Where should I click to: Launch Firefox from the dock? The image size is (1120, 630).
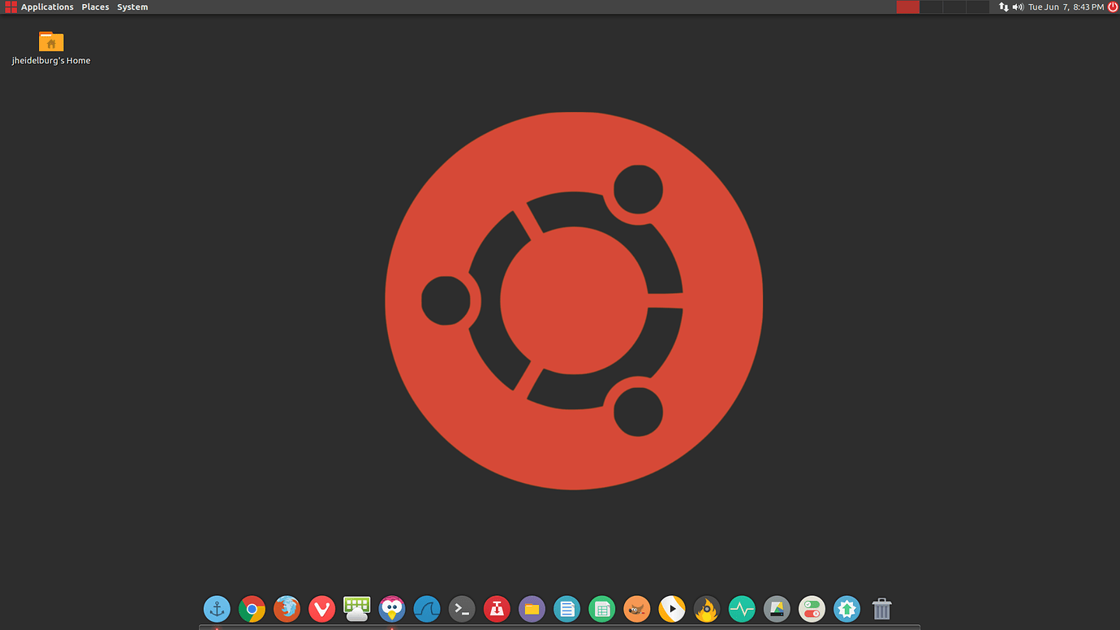pyautogui.click(x=286, y=608)
